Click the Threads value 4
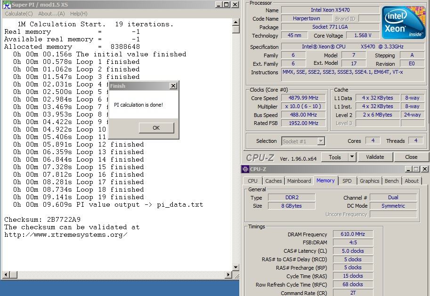The image size is (430, 296). tap(416, 140)
